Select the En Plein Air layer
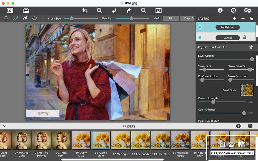 pyautogui.click(x=227, y=27)
